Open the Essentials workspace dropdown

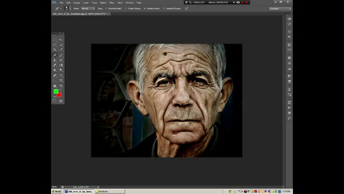tap(280, 9)
